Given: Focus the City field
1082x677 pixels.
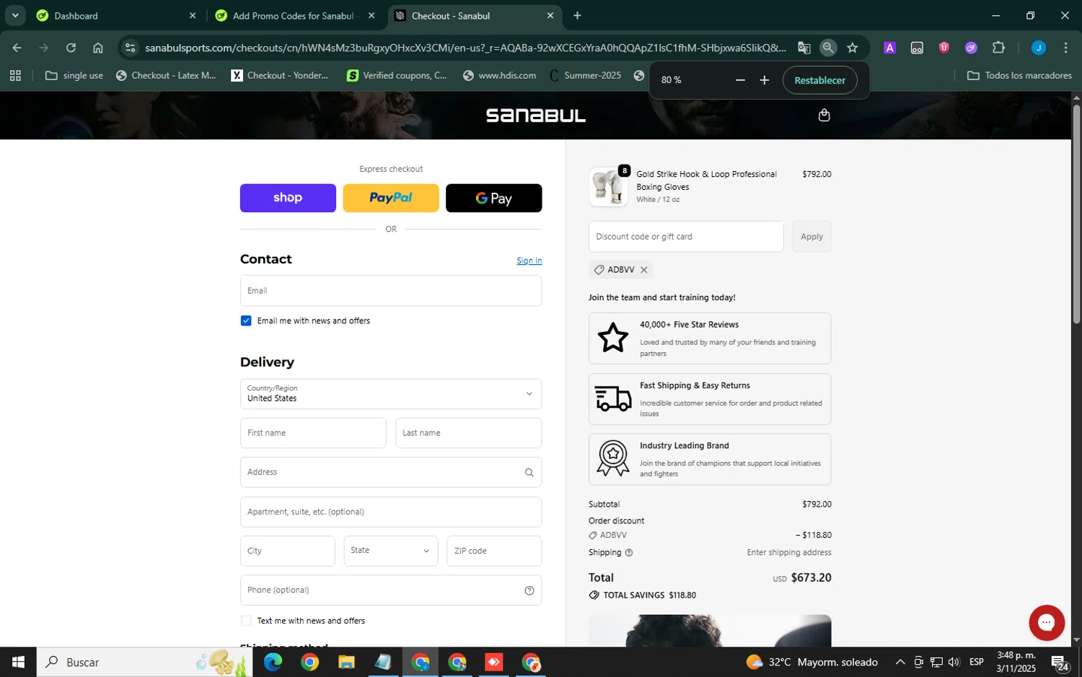Looking at the screenshot, I should [x=288, y=551].
